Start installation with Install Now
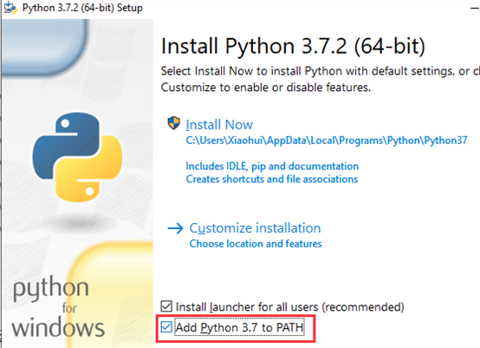Image resolution: width=480 pixels, height=348 pixels. pos(219,125)
